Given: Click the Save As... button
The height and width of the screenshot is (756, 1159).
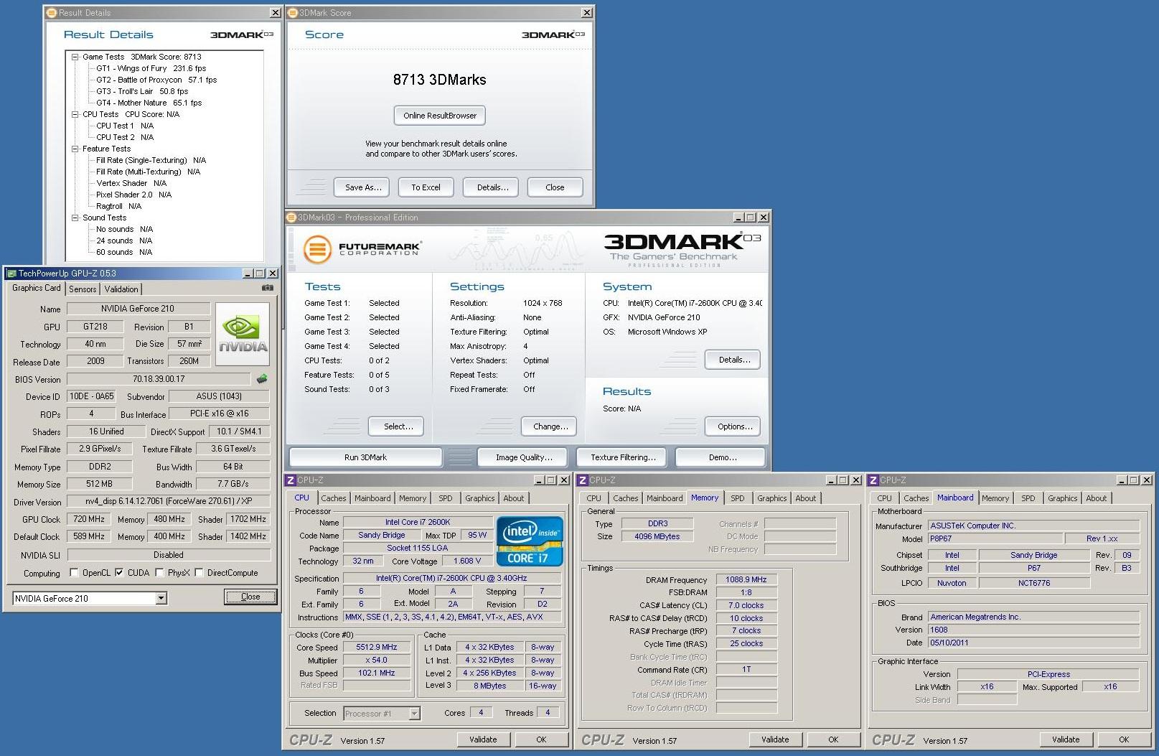Looking at the screenshot, I should [x=362, y=187].
